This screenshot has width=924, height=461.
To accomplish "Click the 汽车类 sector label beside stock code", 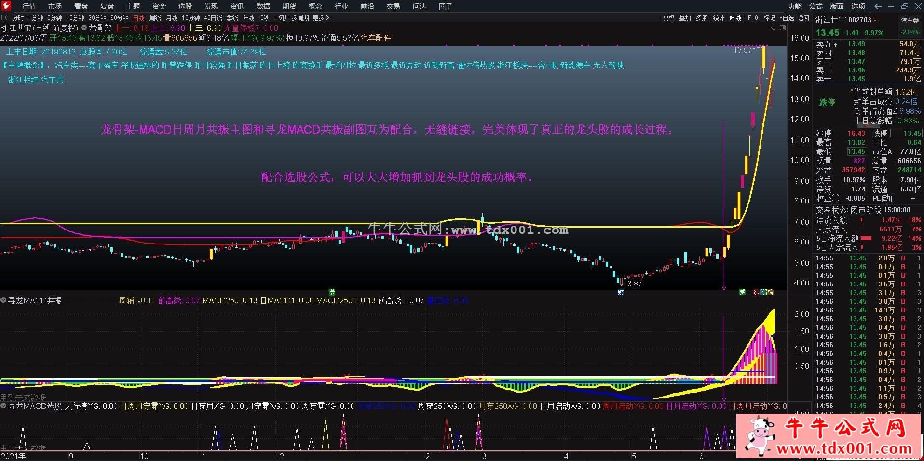I will point(910,20).
